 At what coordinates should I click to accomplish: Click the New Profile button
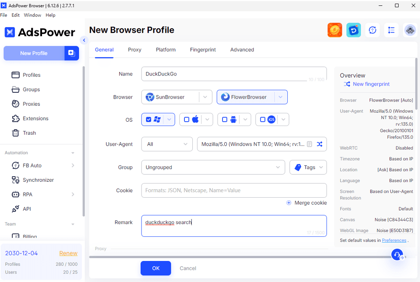click(34, 53)
